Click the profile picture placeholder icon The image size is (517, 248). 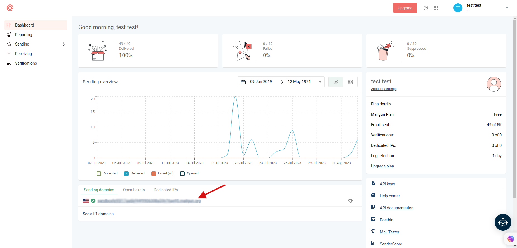[x=494, y=84]
